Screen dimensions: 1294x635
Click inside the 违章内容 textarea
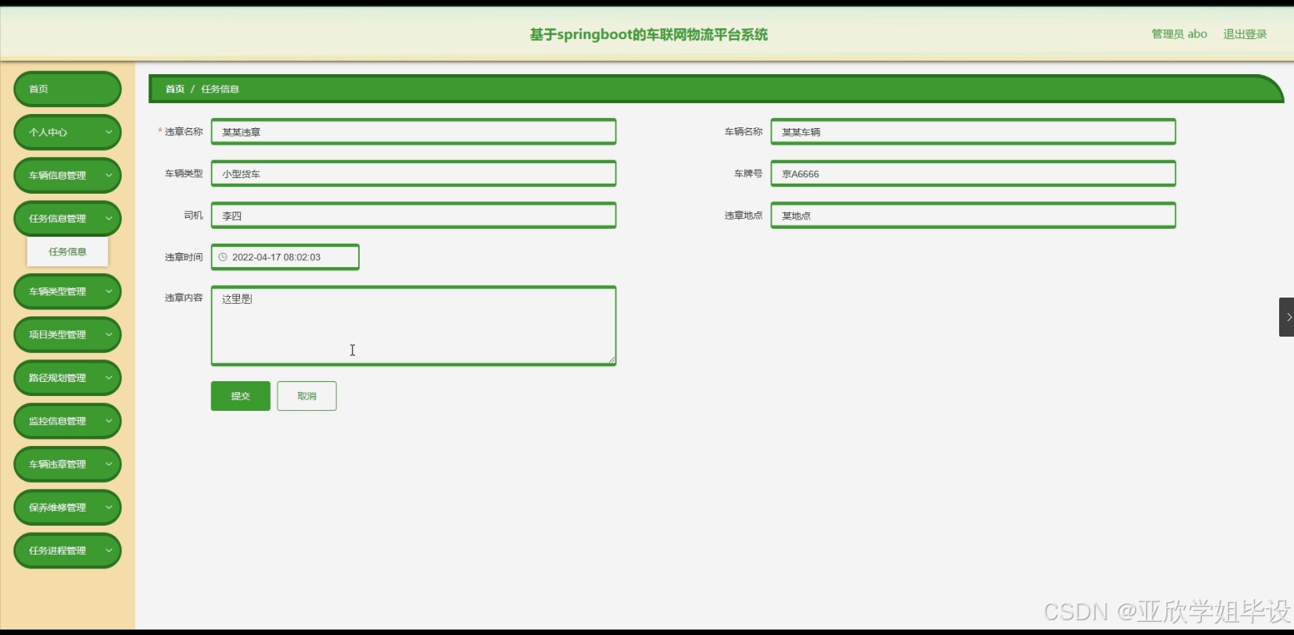(414, 326)
